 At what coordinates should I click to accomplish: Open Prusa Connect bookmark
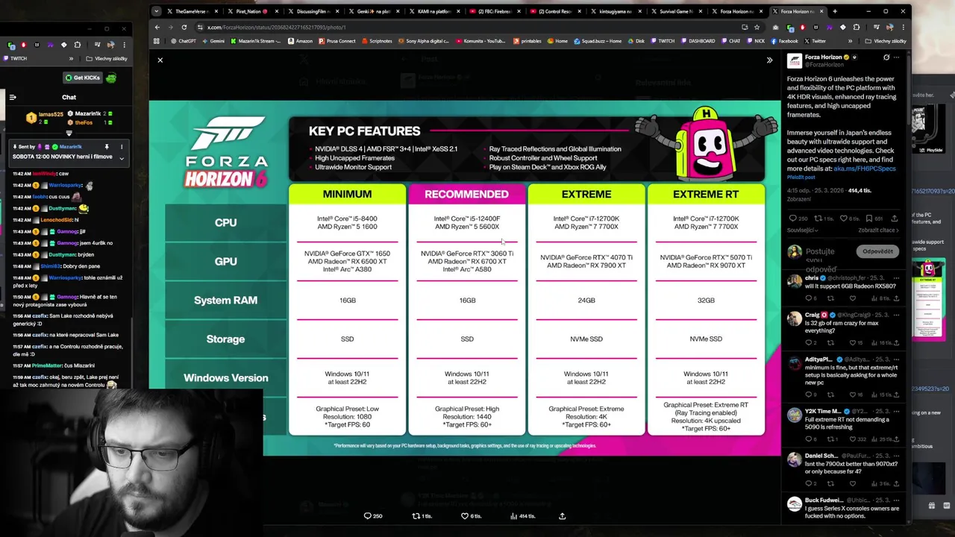point(336,41)
